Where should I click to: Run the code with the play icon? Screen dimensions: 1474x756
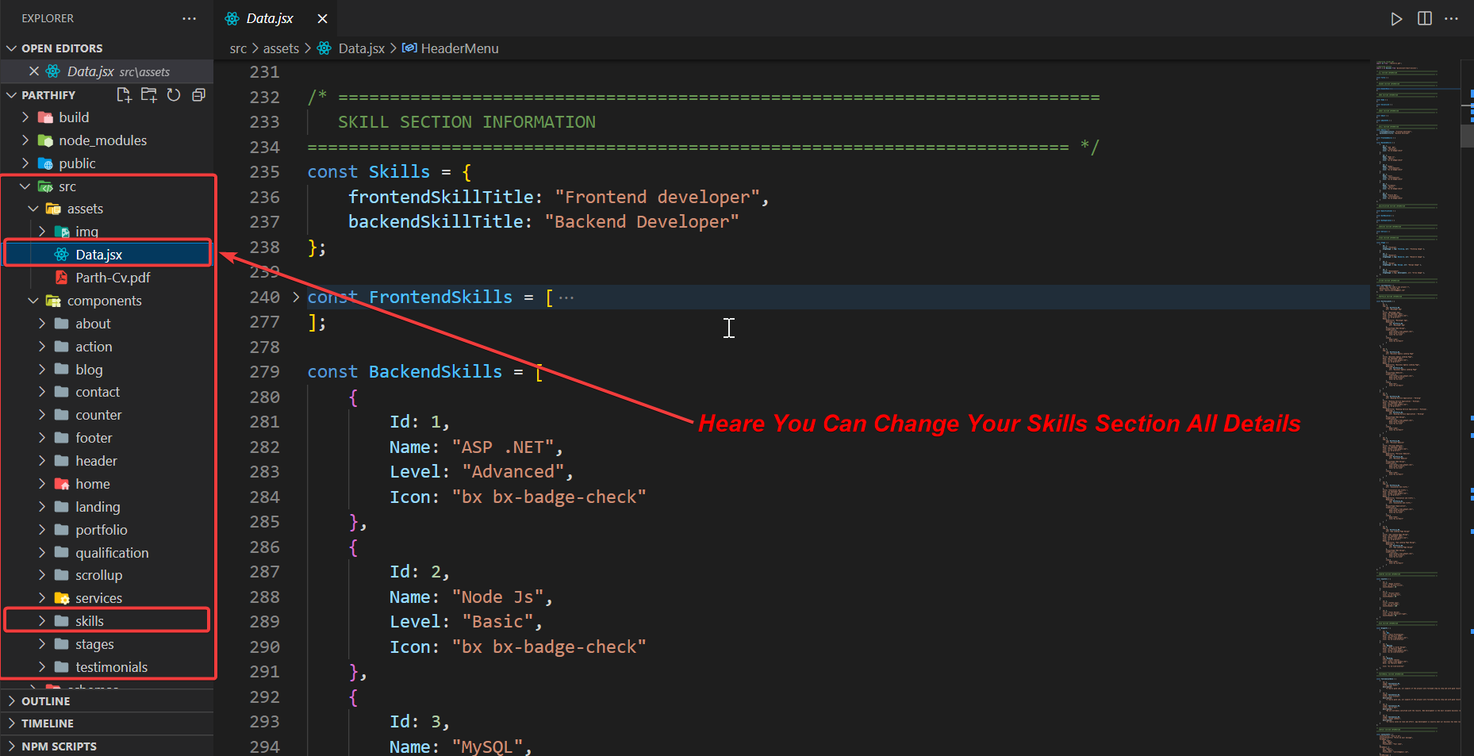1396,19
